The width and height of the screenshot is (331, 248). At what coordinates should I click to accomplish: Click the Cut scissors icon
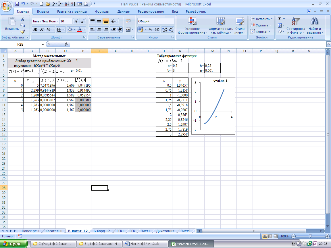(x=22, y=19)
